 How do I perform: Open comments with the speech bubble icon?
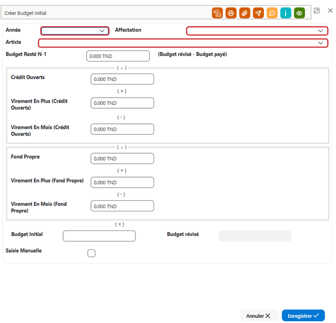272,13
